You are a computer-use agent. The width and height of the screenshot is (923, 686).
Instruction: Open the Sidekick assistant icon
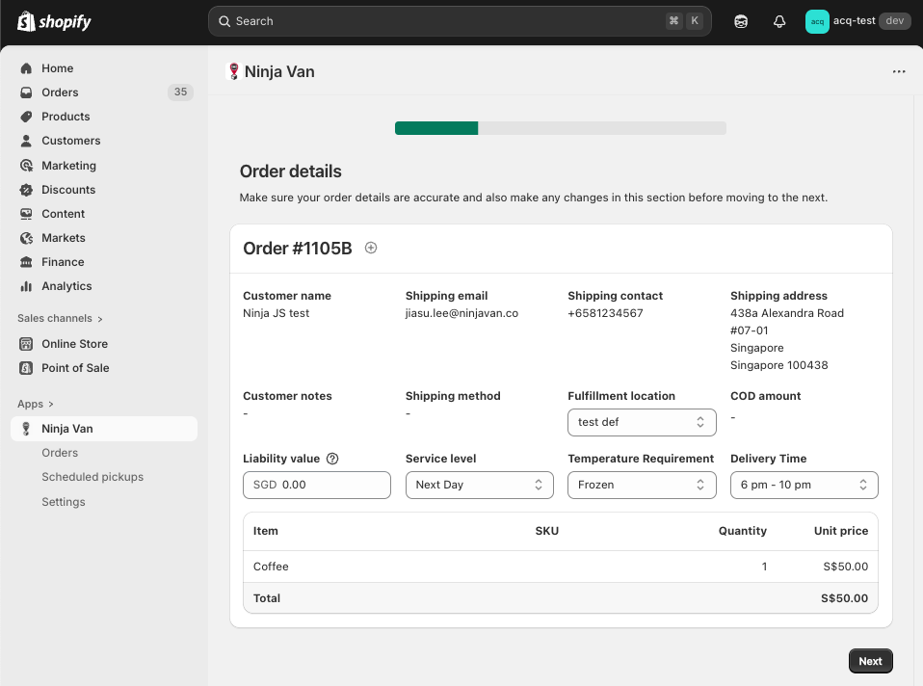tap(741, 21)
